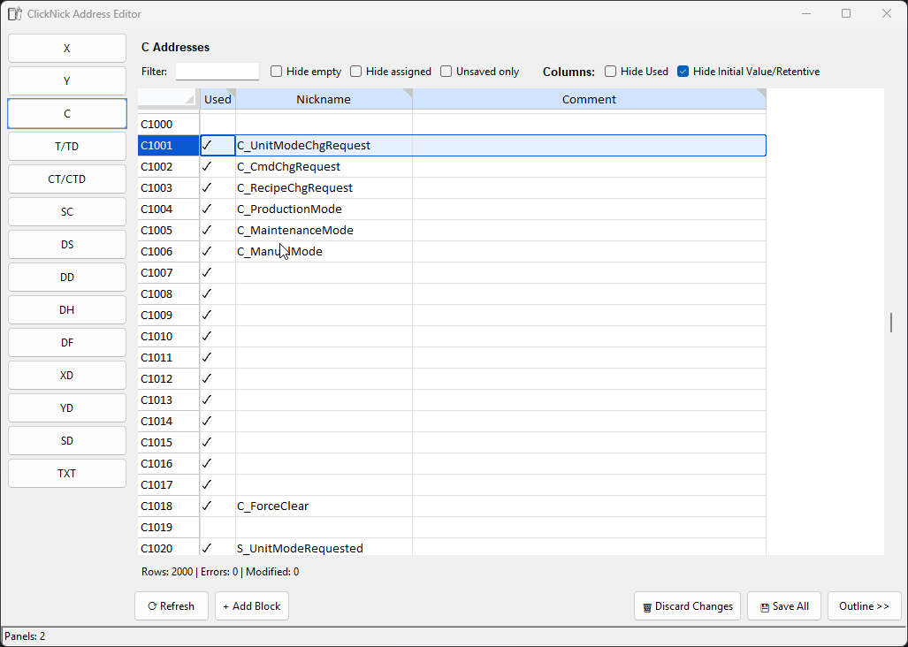Select row header C1001
Image resolution: width=908 pixels, height=647 pixels.
point(169,145)
